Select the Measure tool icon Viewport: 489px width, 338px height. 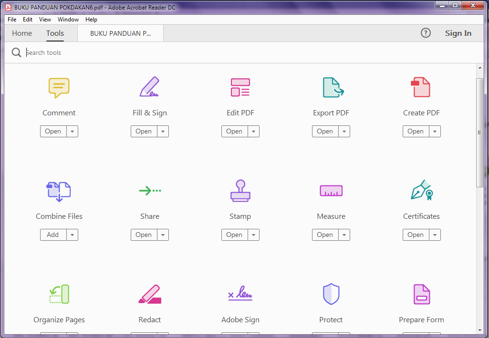click(x=331, y=191)
